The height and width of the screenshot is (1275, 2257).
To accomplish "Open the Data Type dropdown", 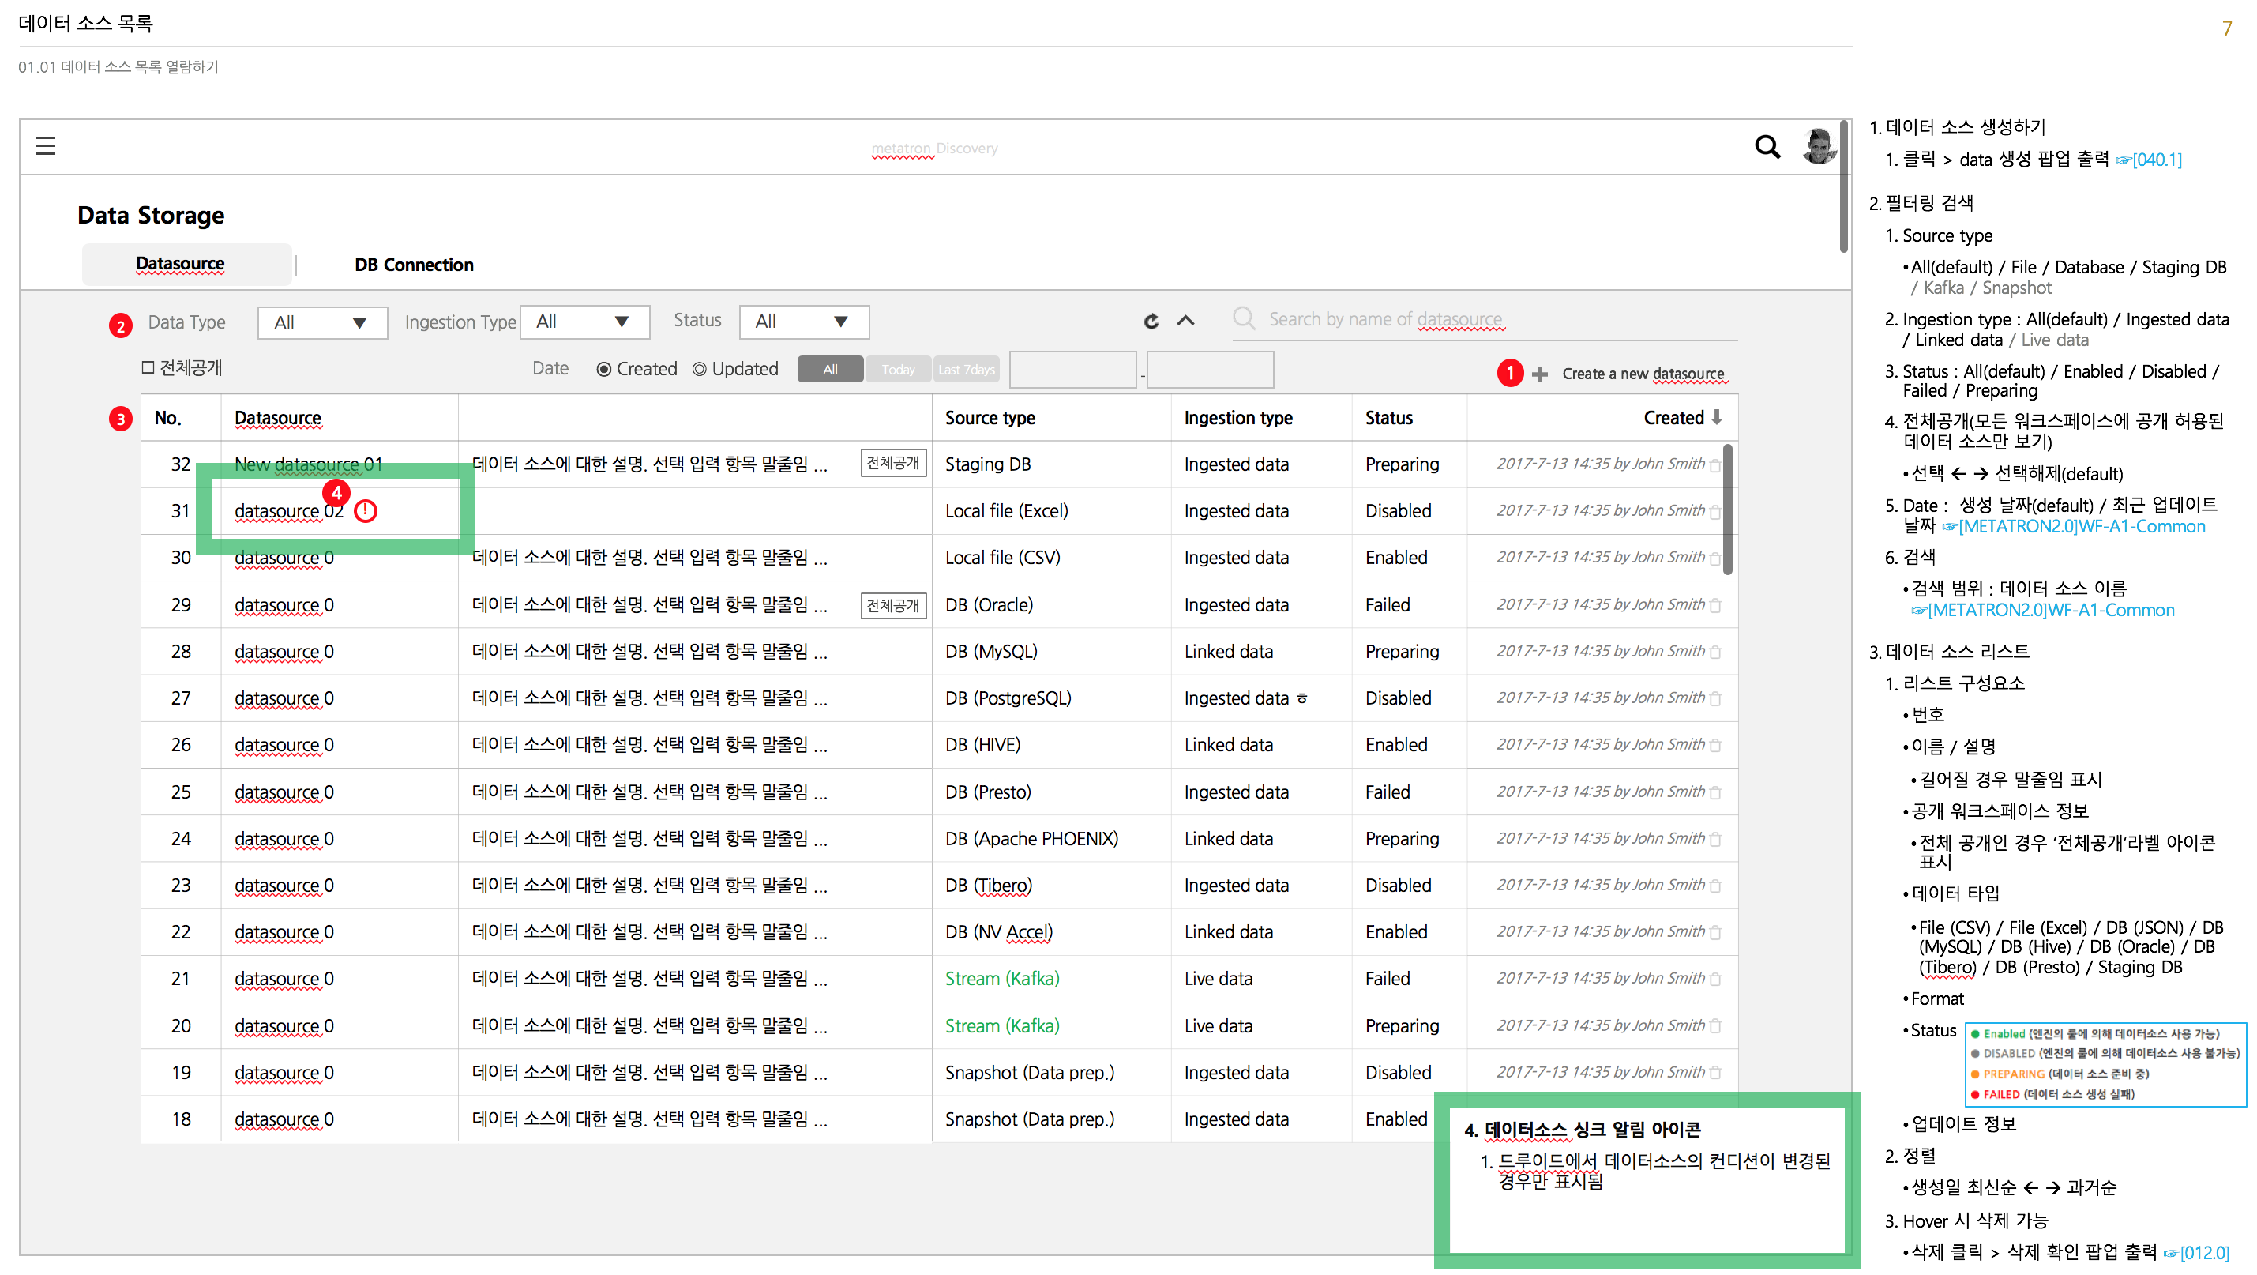I will [x=322, y=322].
